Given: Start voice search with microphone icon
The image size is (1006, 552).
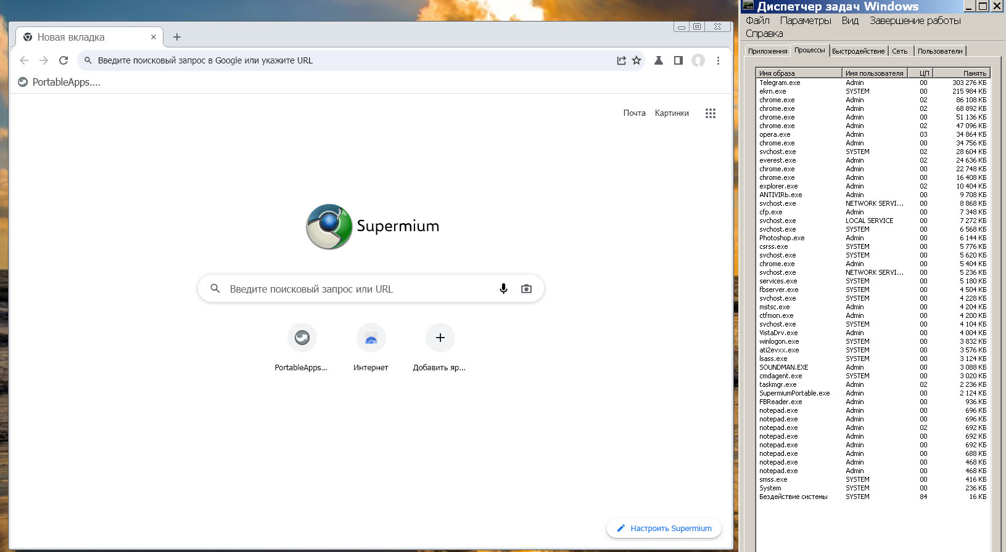Looking at the screenshot, I should 503,288.
